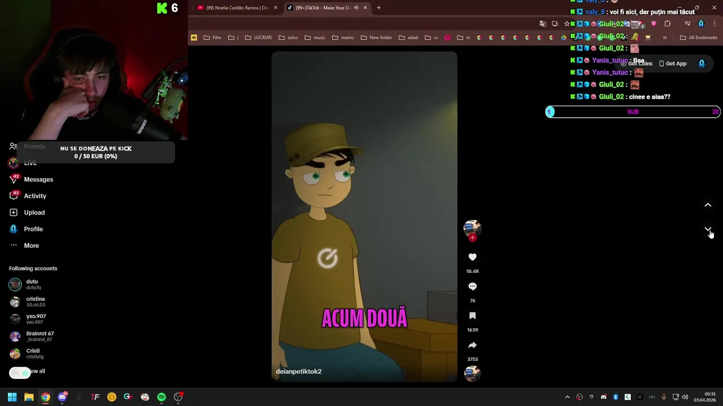Click the Get App button
Image resolution: width=723 pixels, height=406 pixels.
pyautogui.click(x=673, y=64)
